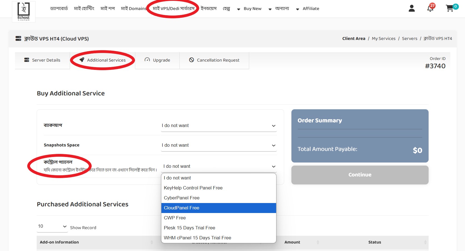
Task: Click the Total Amount Payable $0 value
Action: coord(417,150)
